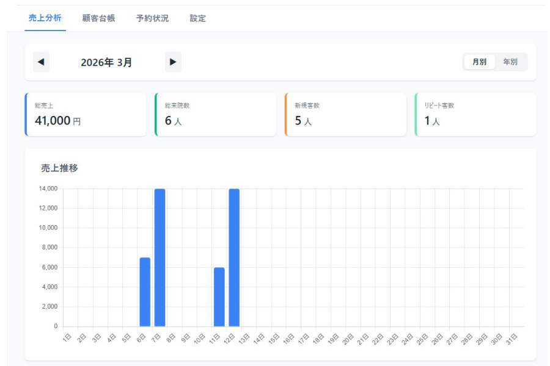The width and height of the screenshot is (550, 366).
Task: Click the リピート客数 1人 card
Action: click(476, 114)
